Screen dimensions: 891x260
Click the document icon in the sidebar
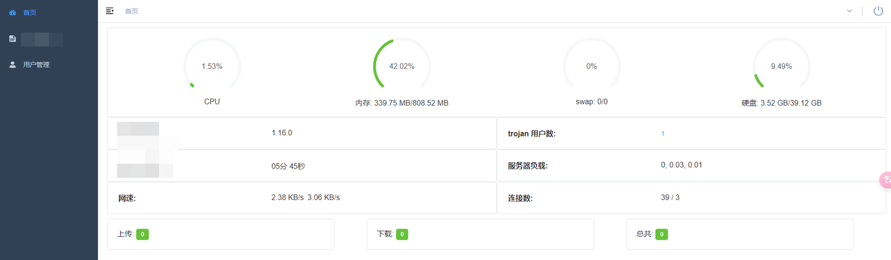tap(12, 39)
